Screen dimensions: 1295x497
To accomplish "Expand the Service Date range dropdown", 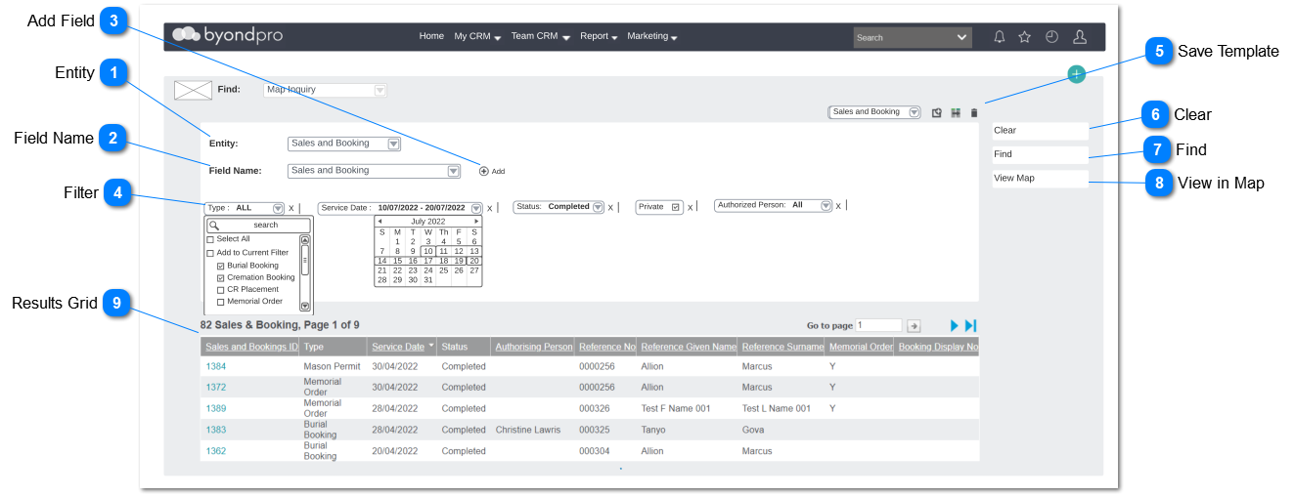I will click(476, 208).
